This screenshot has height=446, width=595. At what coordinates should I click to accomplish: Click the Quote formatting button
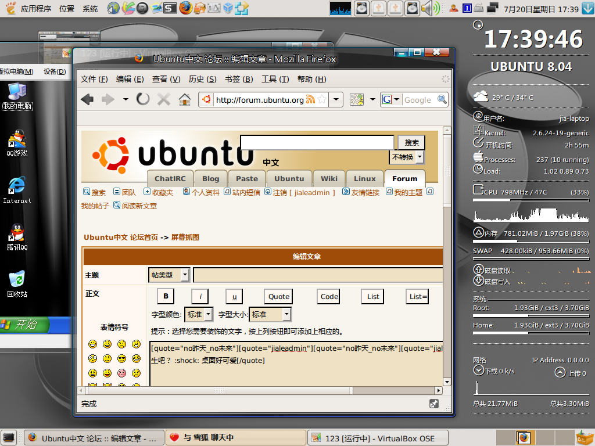click(278, 297)
